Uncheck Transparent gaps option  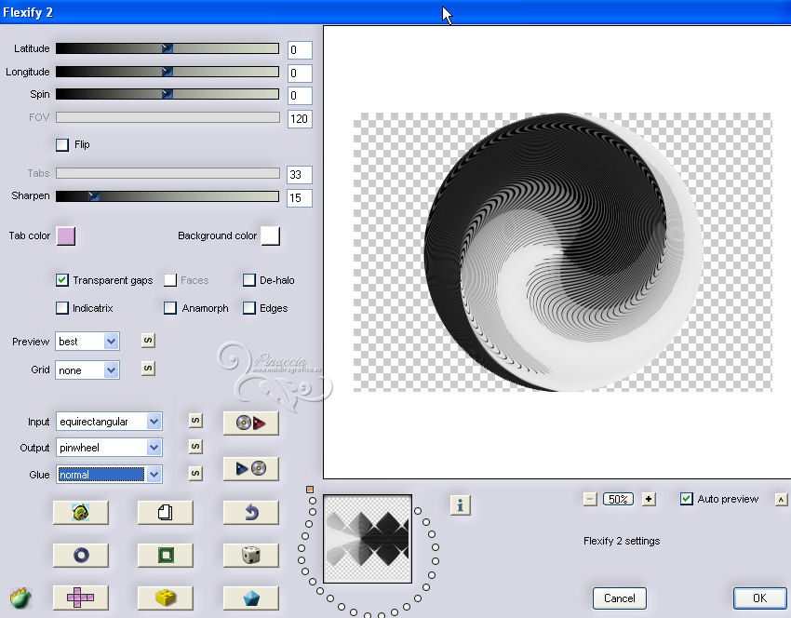pyautogui.click(x=62, y=280)
